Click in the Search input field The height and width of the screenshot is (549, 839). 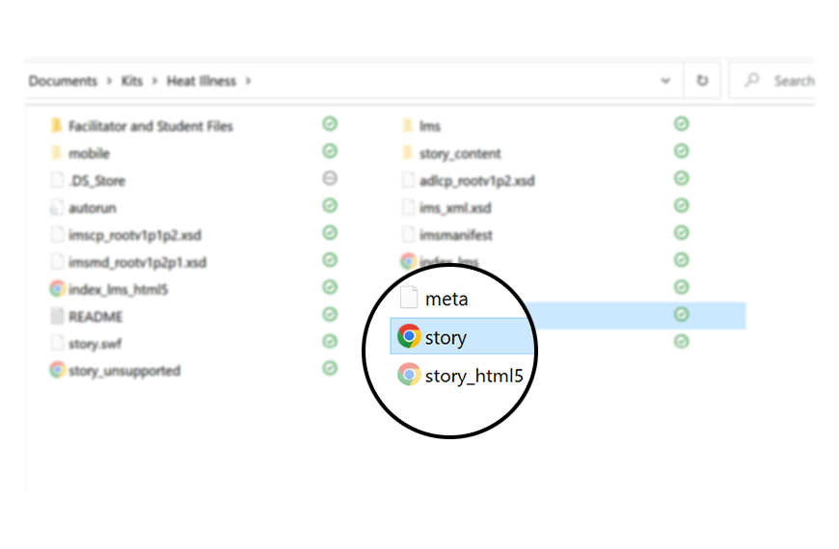point(791,81)
